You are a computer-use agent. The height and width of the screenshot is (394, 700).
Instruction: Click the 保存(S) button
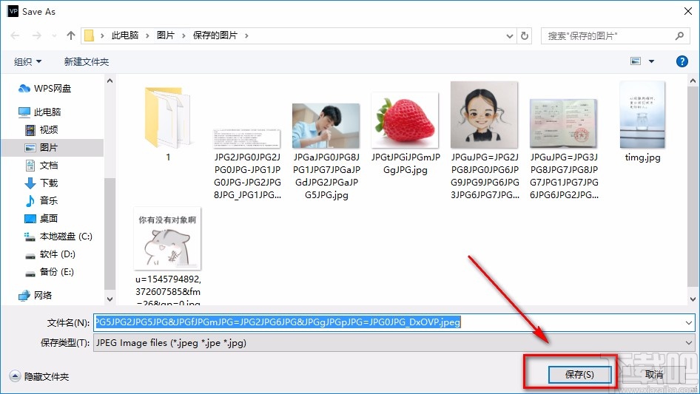coord(579,375)
